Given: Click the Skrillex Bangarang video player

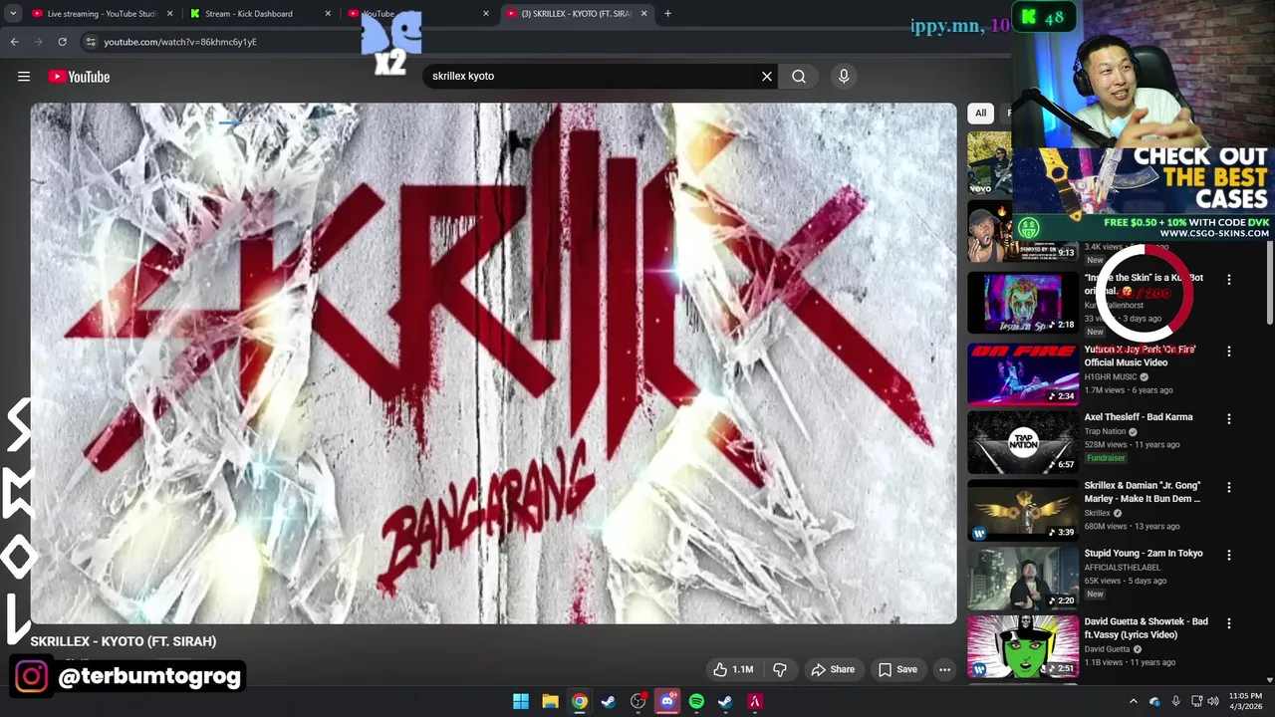Looking at the screenshot, I should (493, 363).
